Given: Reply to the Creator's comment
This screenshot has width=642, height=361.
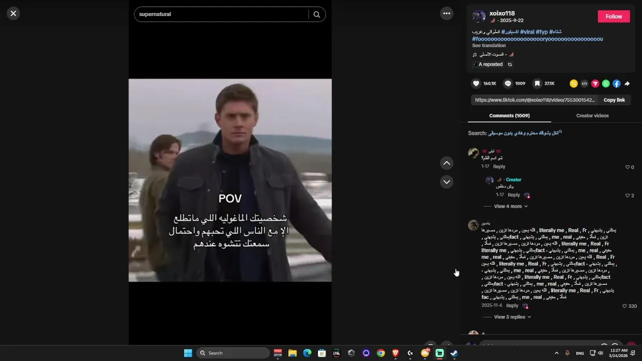Looking at the screenshot, I should point(514,195).
